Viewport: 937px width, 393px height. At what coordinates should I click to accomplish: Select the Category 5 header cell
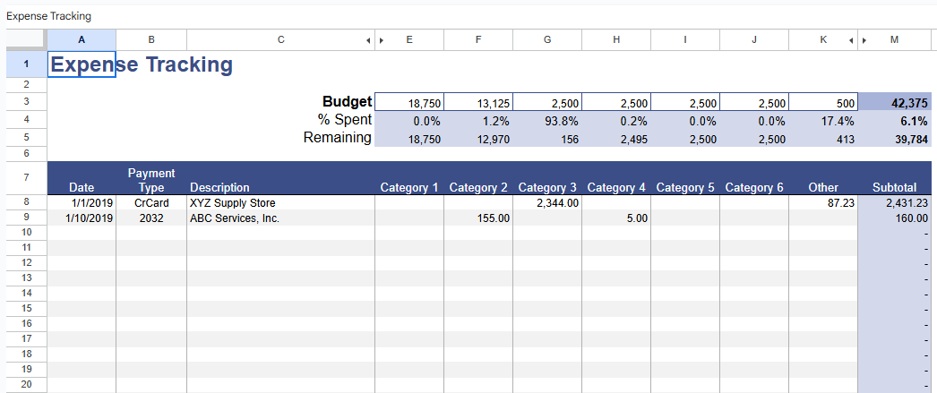[685, 187]
